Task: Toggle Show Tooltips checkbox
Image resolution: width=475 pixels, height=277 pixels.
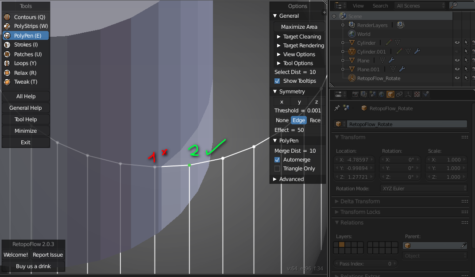Action: tap(277, 81)
